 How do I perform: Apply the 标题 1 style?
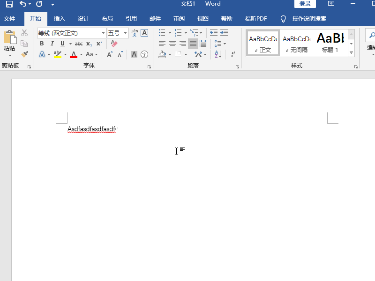pyautogui.click(x=330, y=43)
